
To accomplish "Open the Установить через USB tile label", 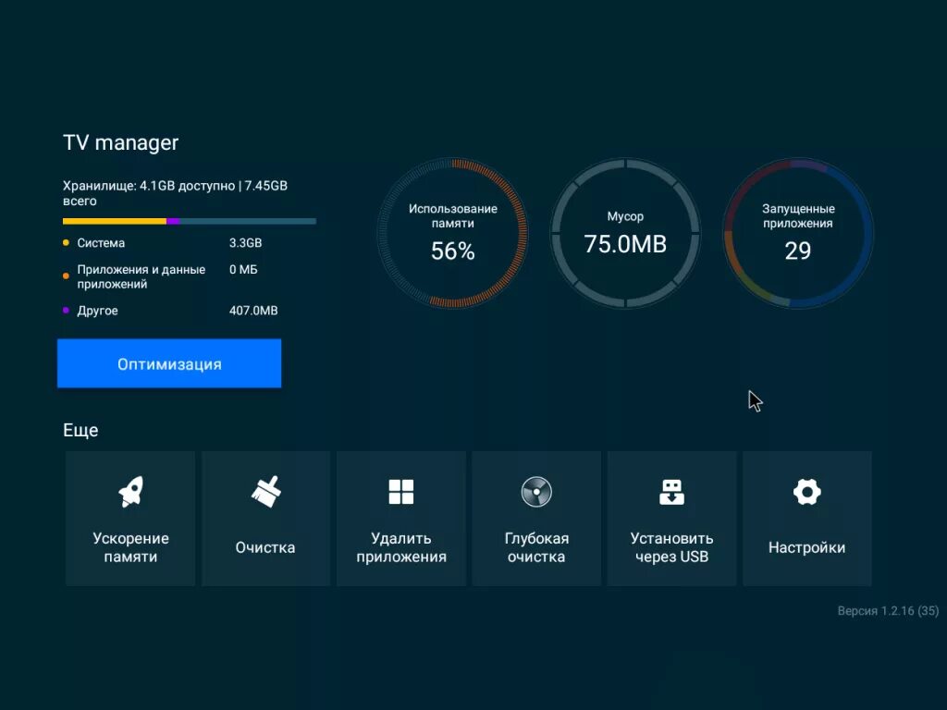I will click(671, 547).
